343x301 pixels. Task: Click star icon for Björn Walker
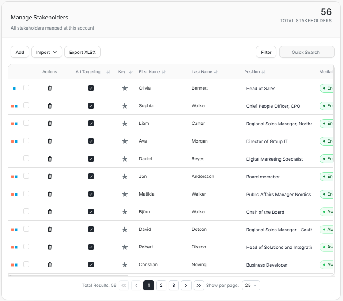[x=124, y=212]
